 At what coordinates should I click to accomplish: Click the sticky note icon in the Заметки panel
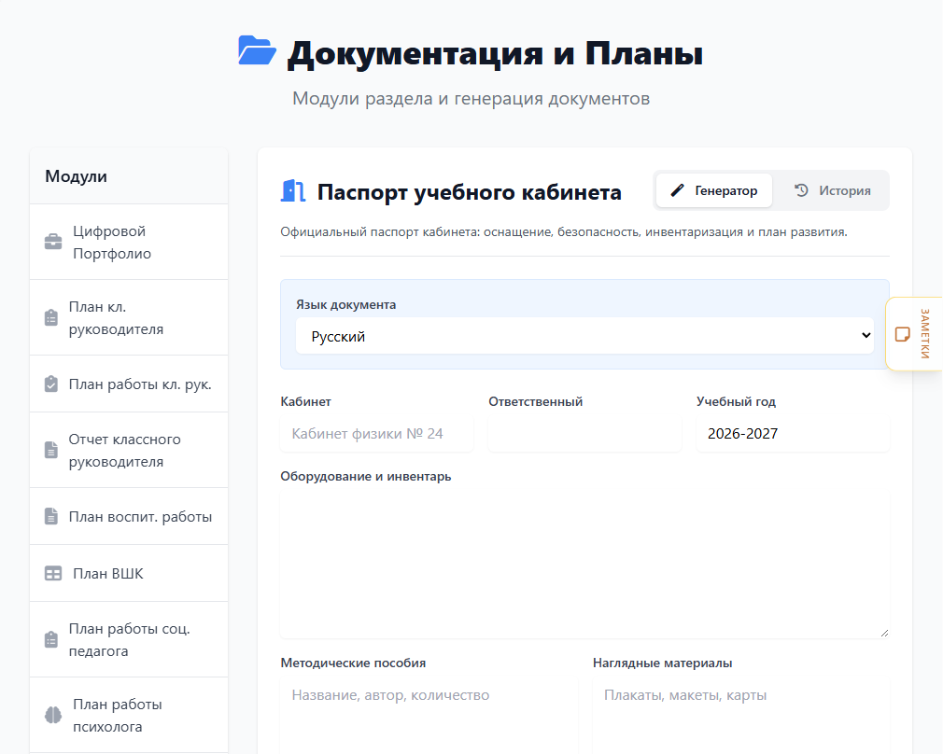(902, 334)
